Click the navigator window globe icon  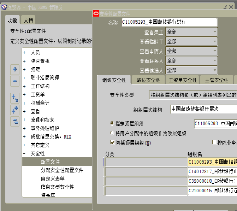pos(4,7)
